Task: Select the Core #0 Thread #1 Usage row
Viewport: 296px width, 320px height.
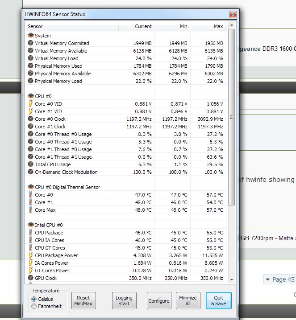Action: pyautogui.click(x=125, y=142)
